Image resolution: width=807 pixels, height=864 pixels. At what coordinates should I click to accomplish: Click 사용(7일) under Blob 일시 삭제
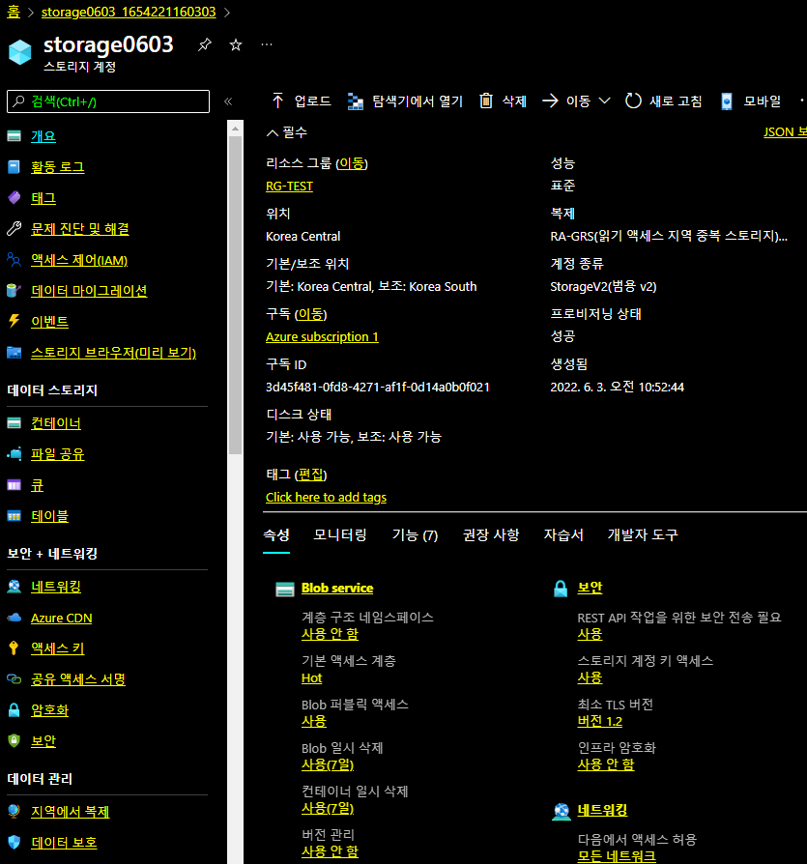pos(328,764)
